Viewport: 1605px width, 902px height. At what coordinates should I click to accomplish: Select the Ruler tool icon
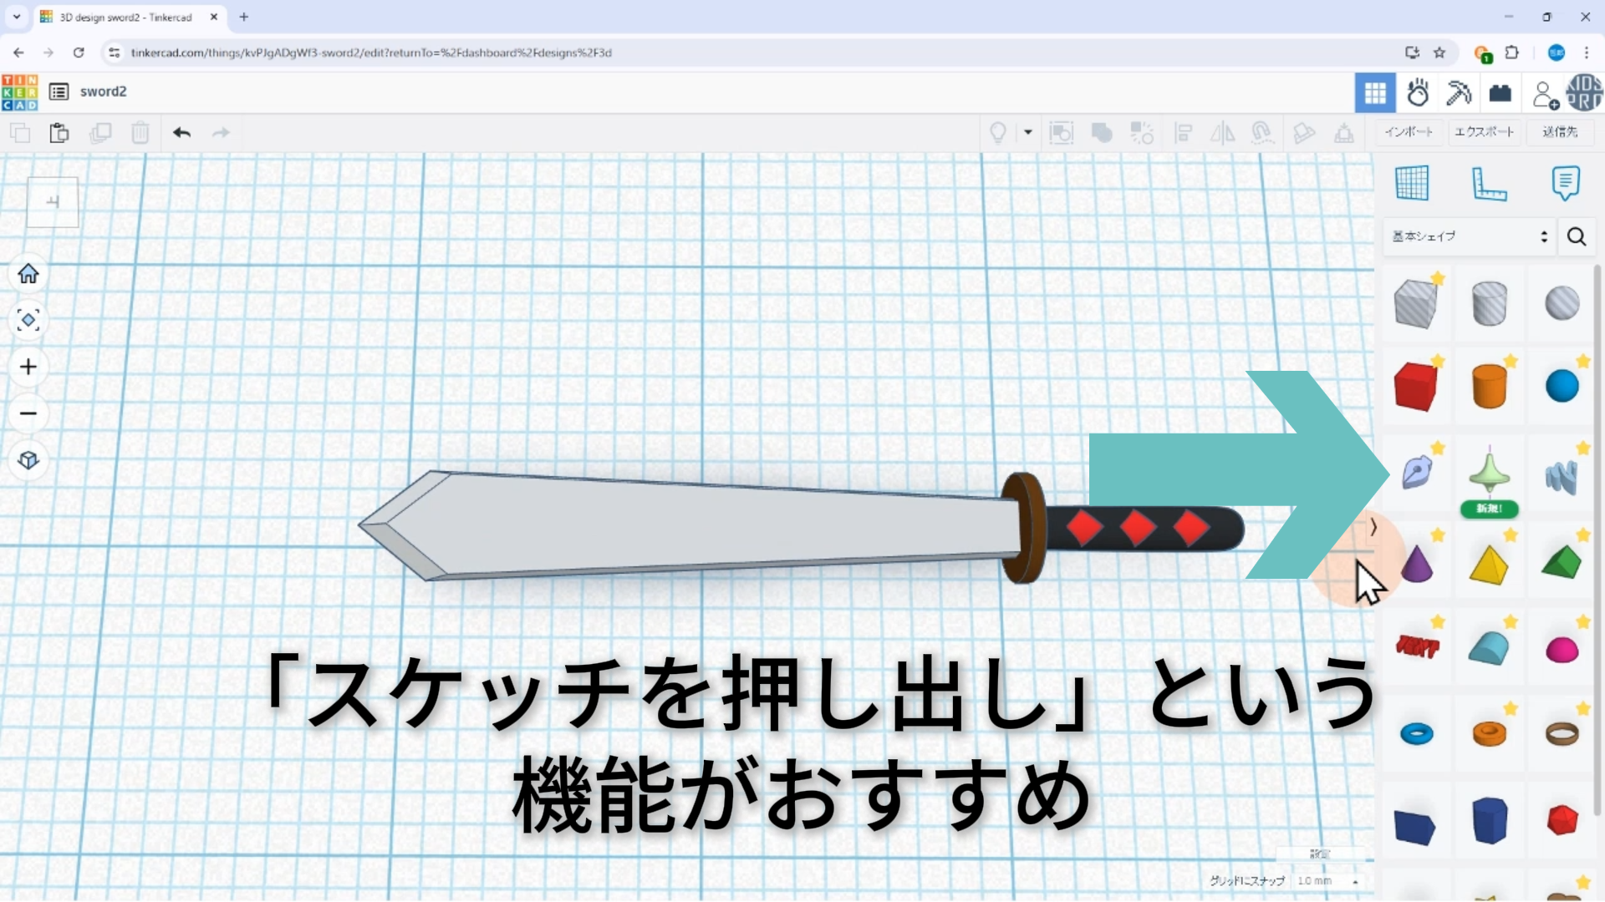click(x=1489, y=183)
